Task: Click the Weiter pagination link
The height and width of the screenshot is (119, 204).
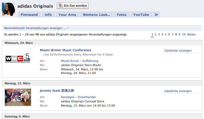Action: point(191,34)
